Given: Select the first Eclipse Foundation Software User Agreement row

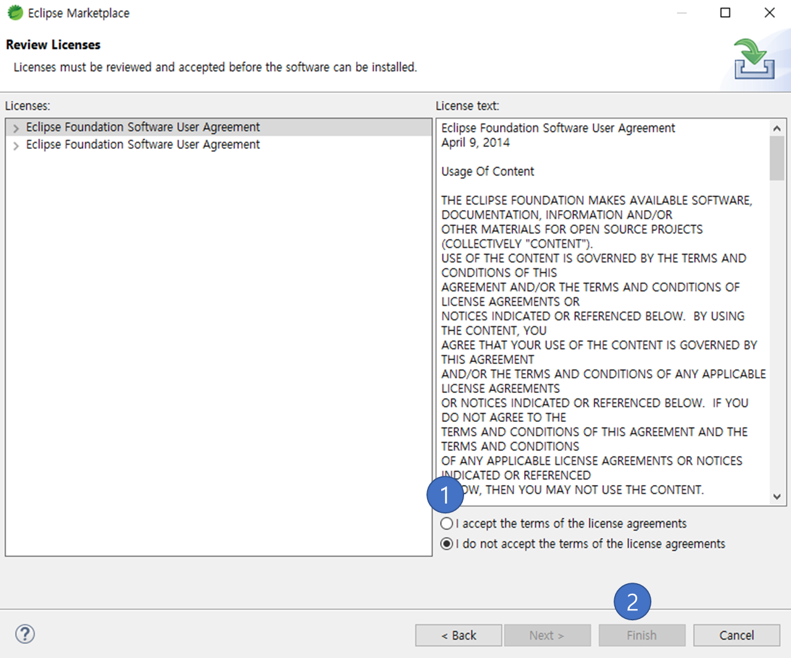Looking at the screenshot, I should point(219,127).
